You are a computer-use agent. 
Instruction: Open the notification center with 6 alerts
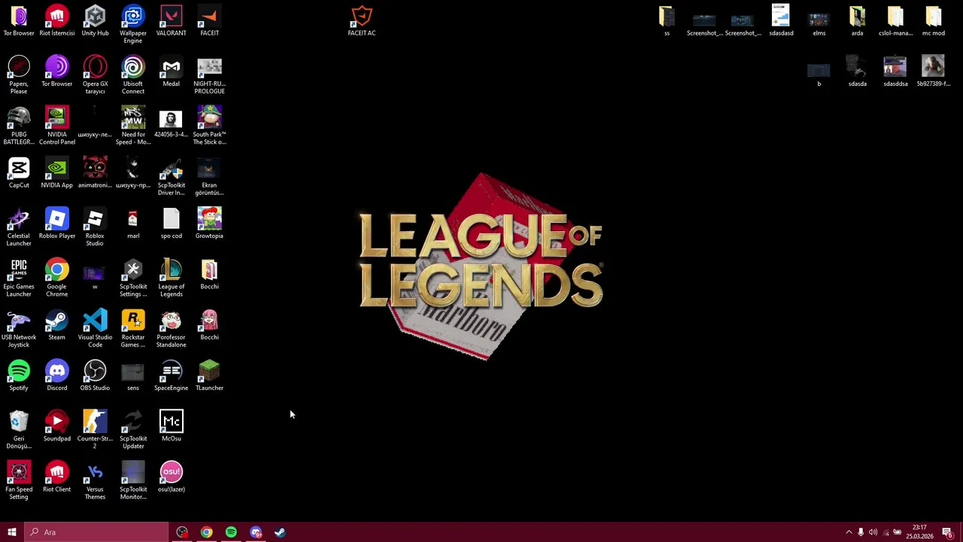point(948,532)
